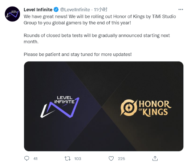The width and height of the screenshot is (191, 165).
Task: Click the share upload icon
Action: pyautogui.click(x=155, y=158)
